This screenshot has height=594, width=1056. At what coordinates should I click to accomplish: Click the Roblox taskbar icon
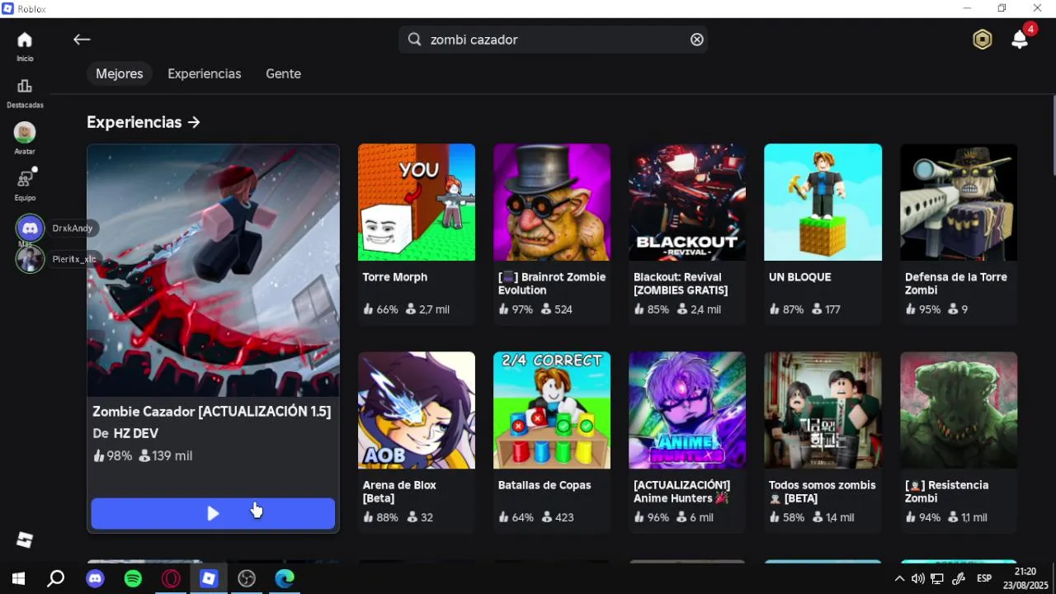209,579
